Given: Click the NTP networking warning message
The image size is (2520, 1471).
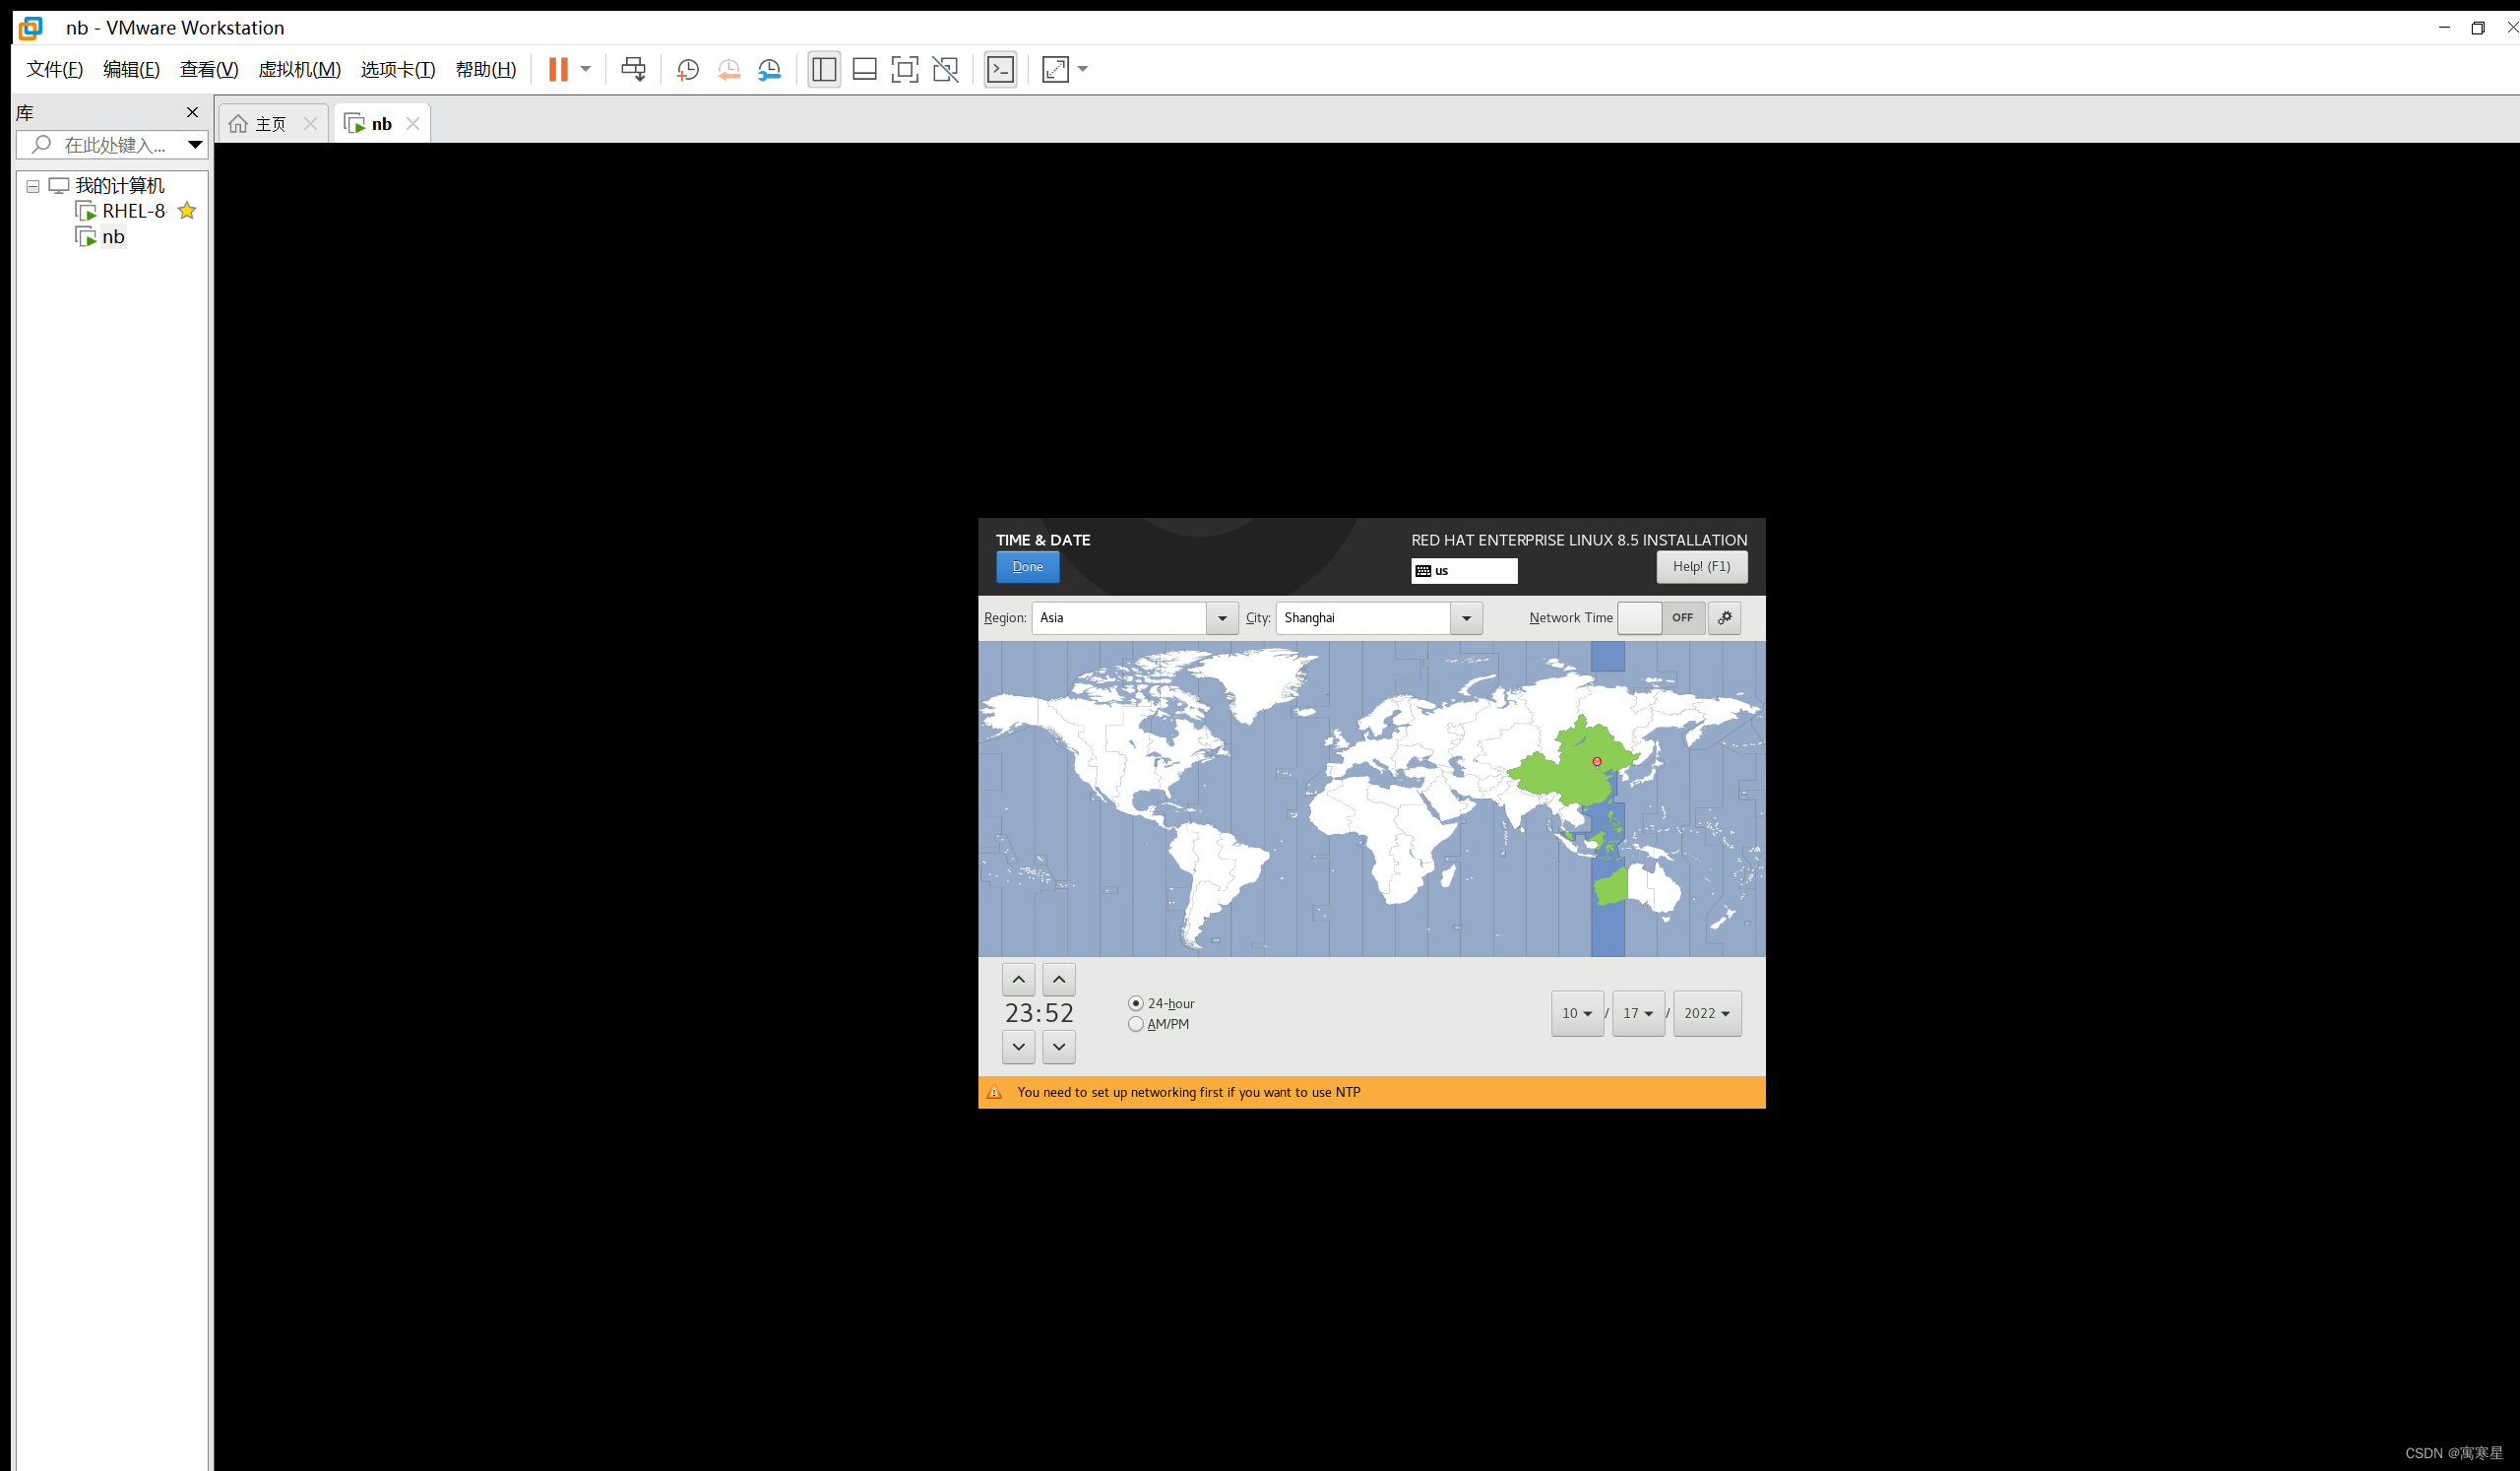Looking at the screenshot, I should coord(1372,1092).
